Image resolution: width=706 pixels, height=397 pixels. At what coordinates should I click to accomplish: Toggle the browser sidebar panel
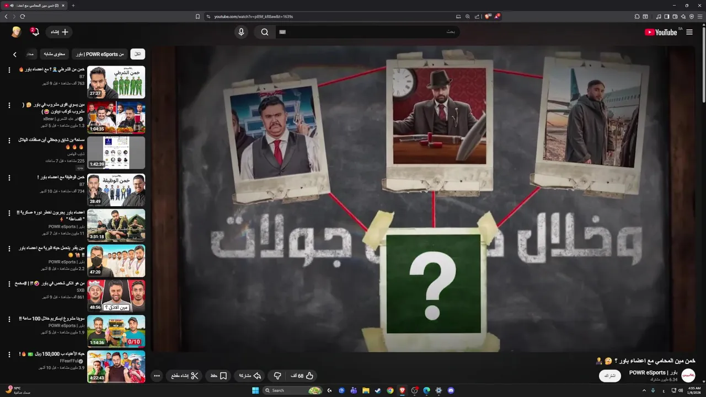click(666, 17)
